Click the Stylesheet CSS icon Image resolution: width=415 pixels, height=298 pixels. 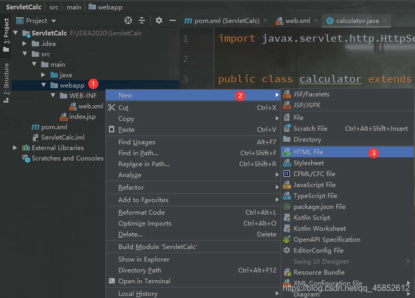click(x=287, y=163)
